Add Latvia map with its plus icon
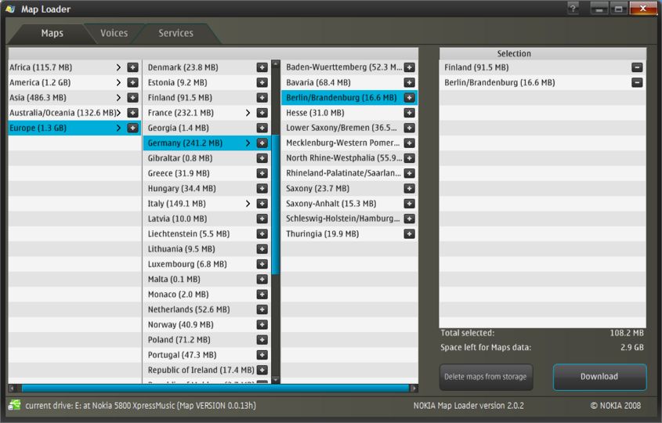Image resolution: width=662 pixels, height=423 pixels. pyautogui.click(x=262, y=219)
